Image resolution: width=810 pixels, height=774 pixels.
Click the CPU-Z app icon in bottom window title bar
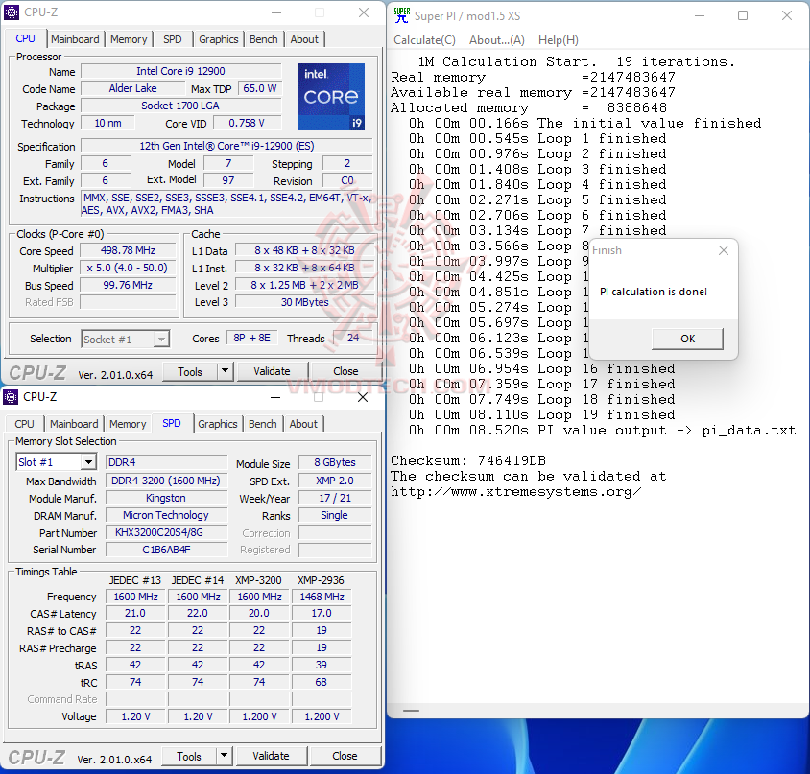click(x=11, y=396)
